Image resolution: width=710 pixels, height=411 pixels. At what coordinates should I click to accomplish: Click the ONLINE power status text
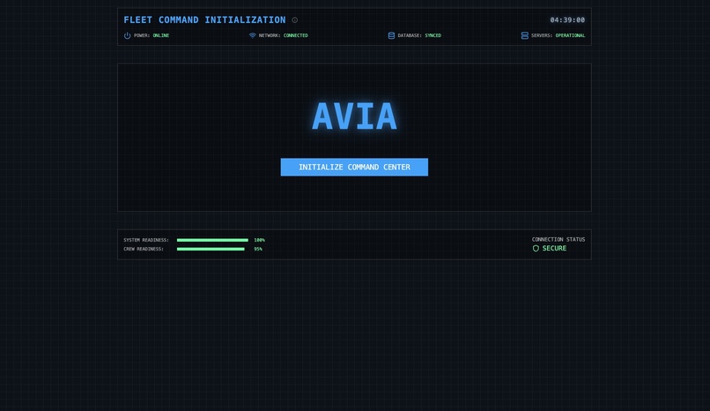(x=160, y=35)
